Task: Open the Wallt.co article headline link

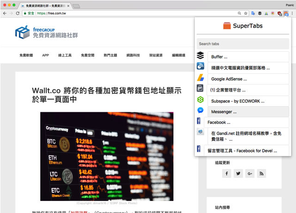Action: click(107, 95)
